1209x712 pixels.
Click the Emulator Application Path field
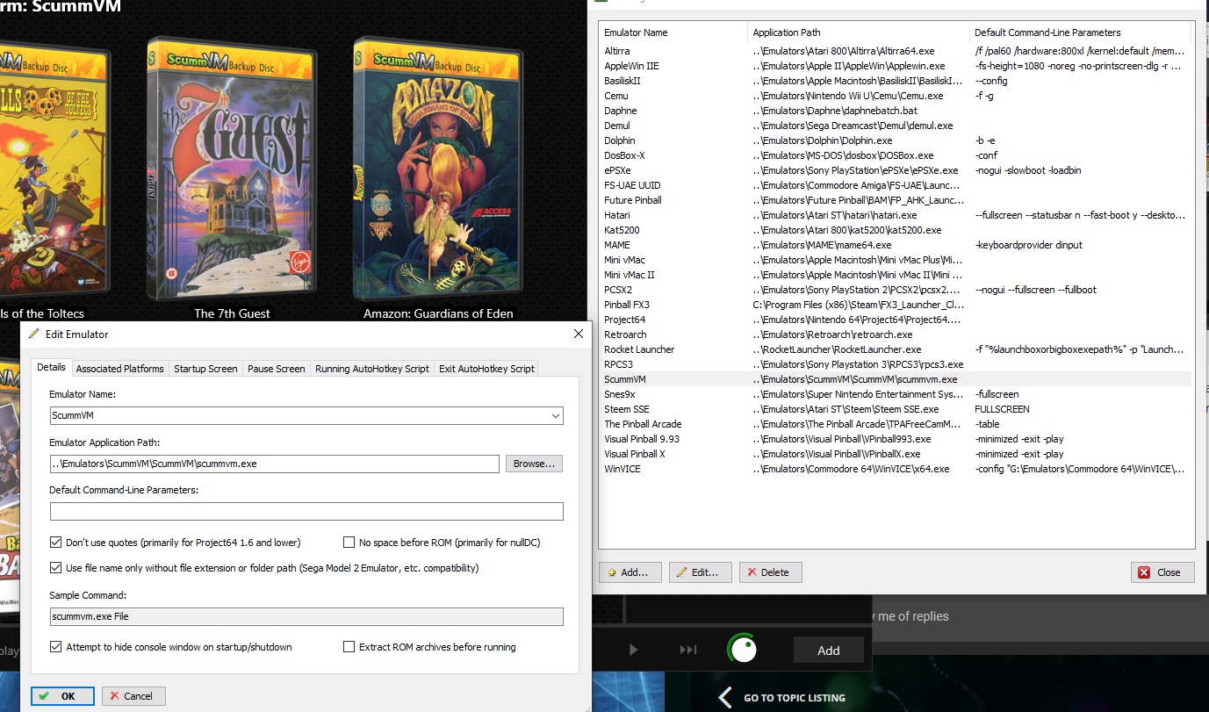tap(275, 464)
